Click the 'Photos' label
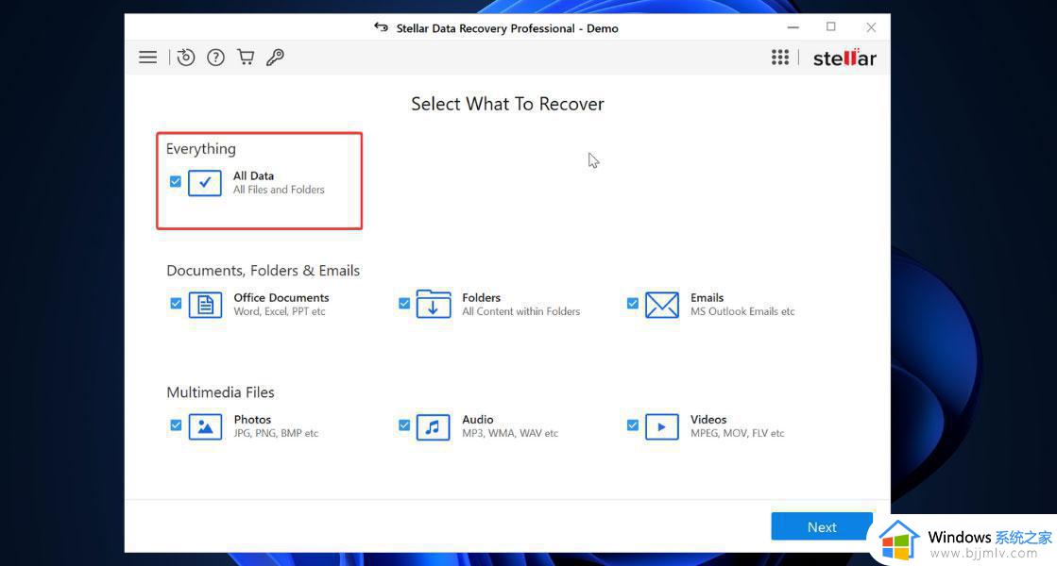 (252, 419)
